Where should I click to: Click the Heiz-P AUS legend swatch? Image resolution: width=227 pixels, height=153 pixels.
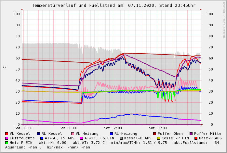[196, 138]
